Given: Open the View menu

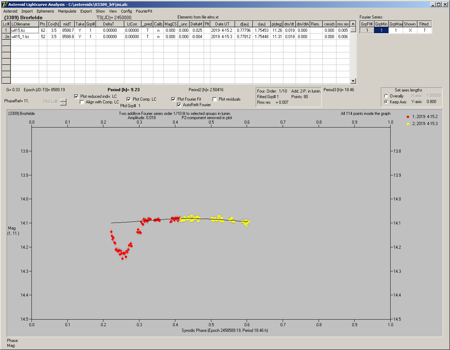Looking at the screenshot, I should click(x=113, y=11).
